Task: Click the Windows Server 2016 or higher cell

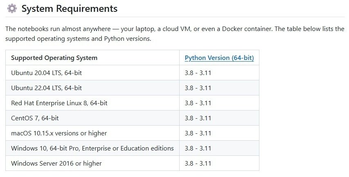Action: tap(56, 164)
